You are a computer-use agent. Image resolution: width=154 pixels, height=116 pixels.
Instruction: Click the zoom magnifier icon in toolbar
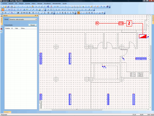pyautogui.click(x=72, y=6)
